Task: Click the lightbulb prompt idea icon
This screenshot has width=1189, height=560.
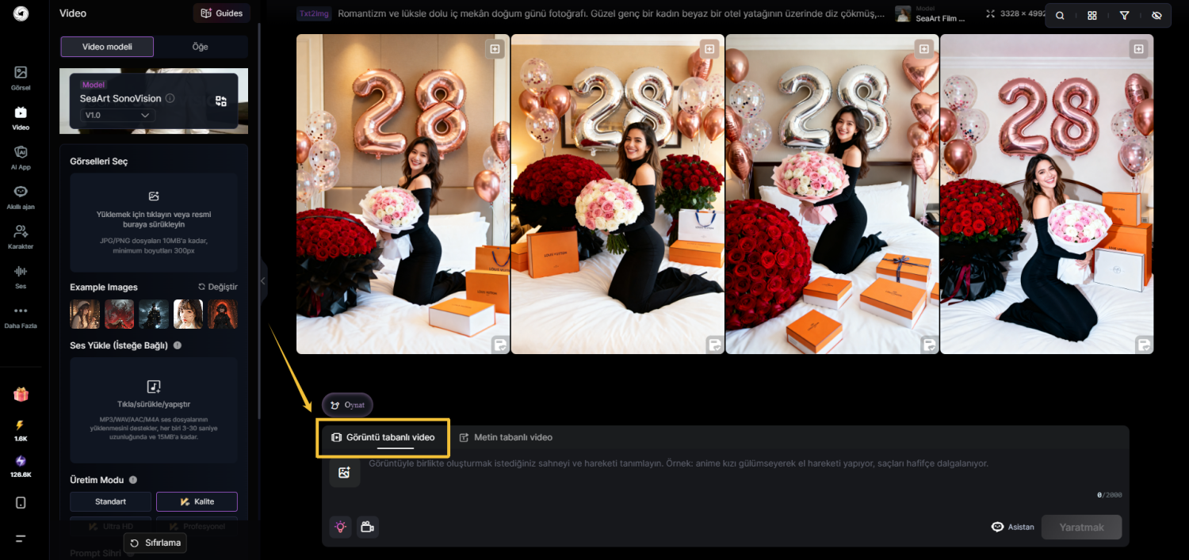Action: click(340, 527)
